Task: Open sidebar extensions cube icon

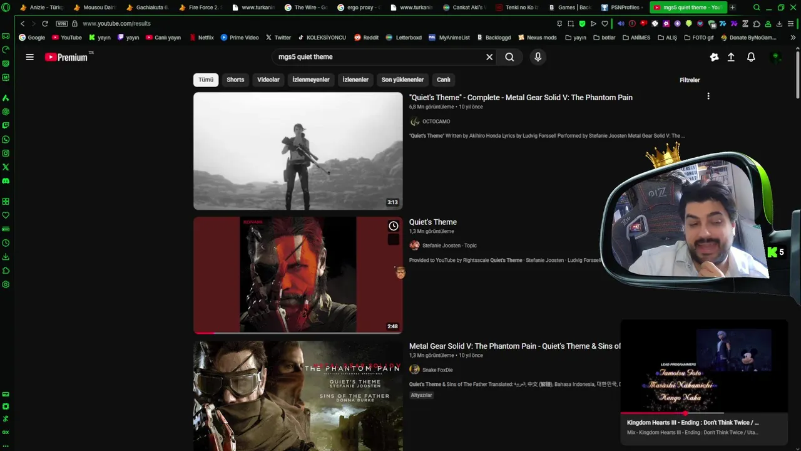Action: [6, 271]
